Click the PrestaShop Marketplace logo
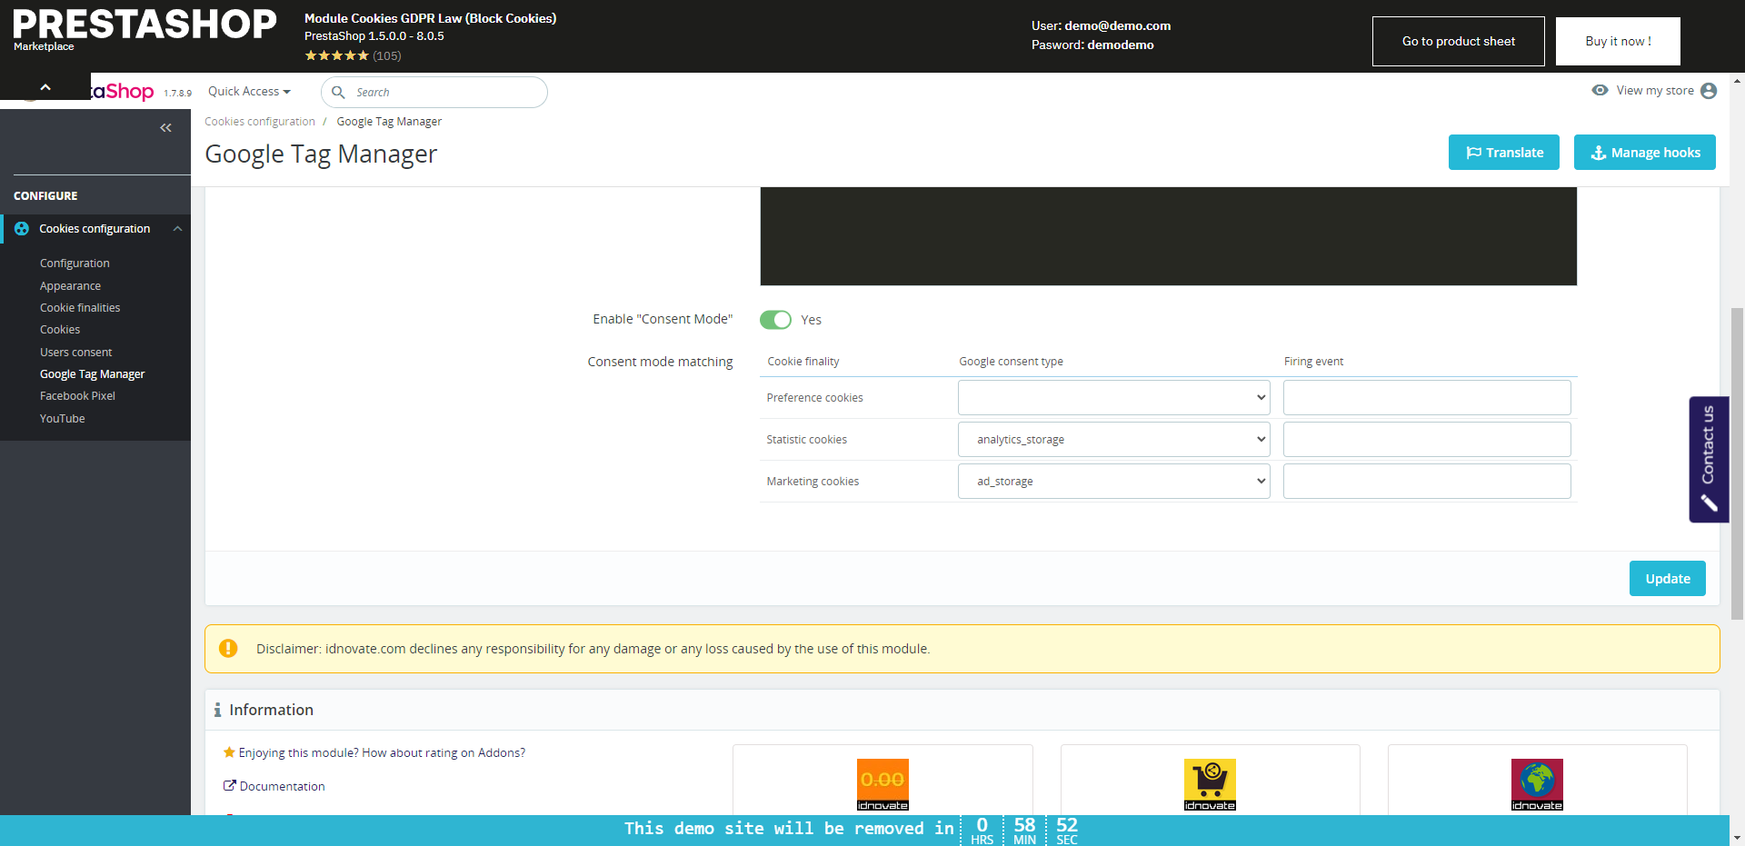 click(x=145, y=29)
